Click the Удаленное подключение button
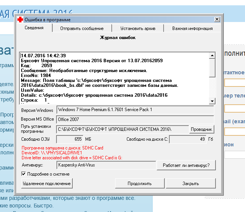This screenshot has height=212, width=245. 47,184
